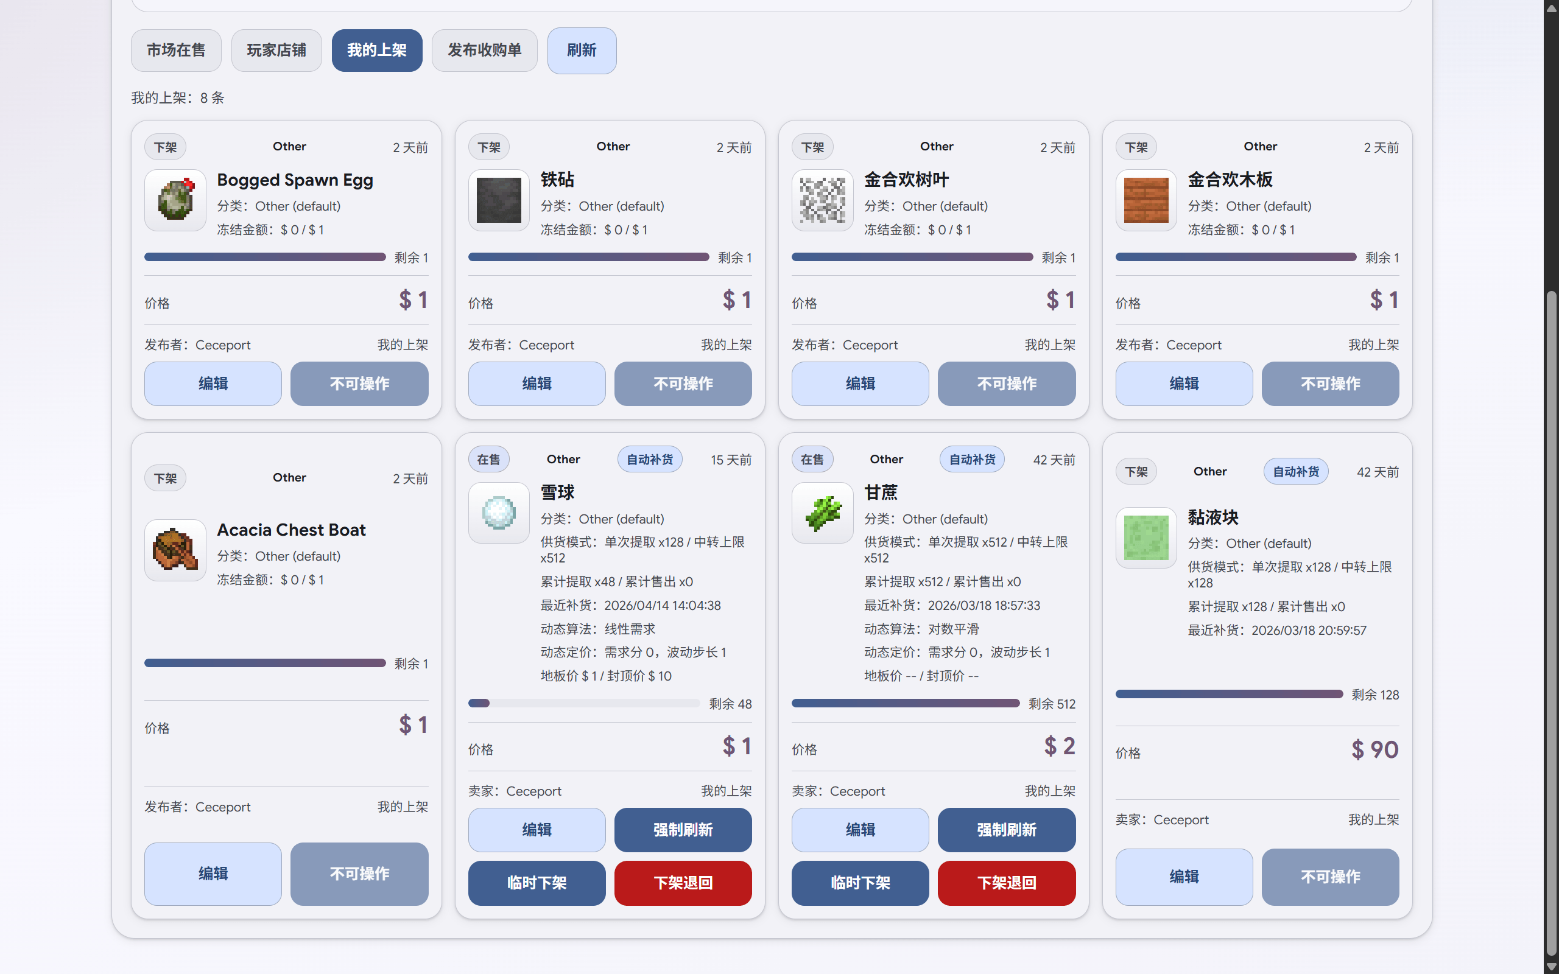Edit the 金合欢木板 listing
The height and width of the screenshot is (974, 1559).
pyautogui.click(x=1184, y=384)
